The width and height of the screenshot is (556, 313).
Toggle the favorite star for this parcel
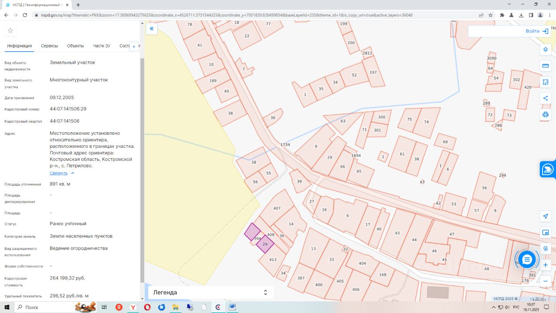click(x=10, y=30)
